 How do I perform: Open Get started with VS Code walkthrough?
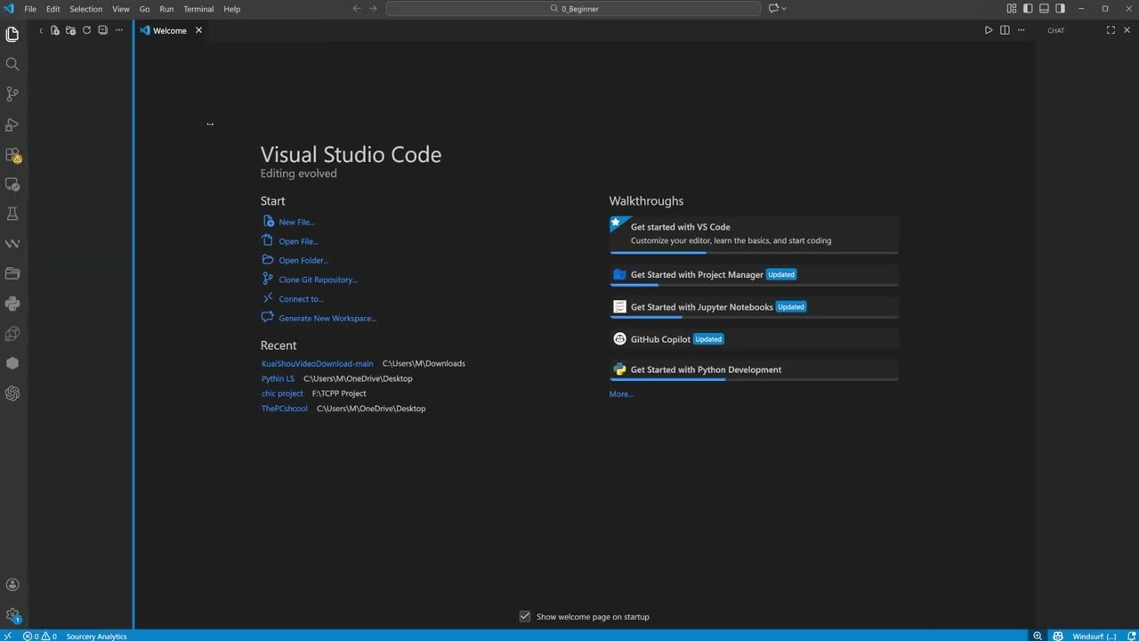click(x=754, y=235)
